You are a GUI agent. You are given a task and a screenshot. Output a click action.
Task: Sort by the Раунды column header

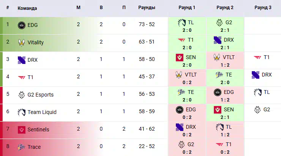coord(147,8)
